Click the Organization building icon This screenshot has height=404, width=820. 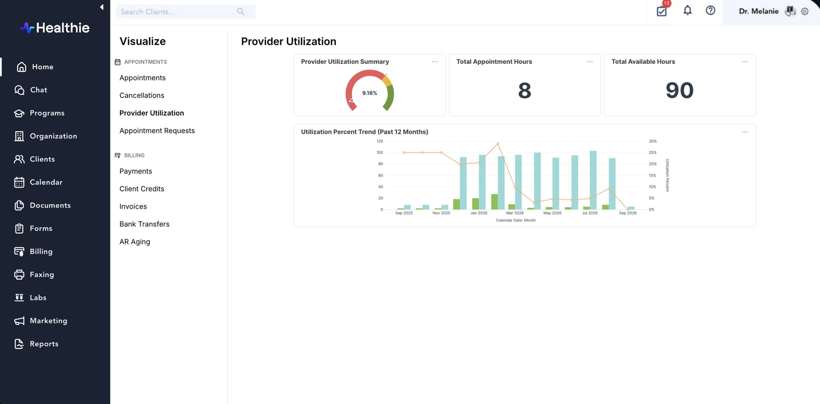19,136
